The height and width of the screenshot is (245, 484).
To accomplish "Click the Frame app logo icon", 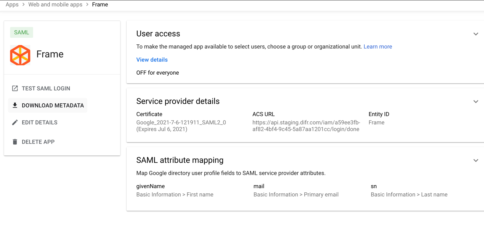I will coord(20,55).
